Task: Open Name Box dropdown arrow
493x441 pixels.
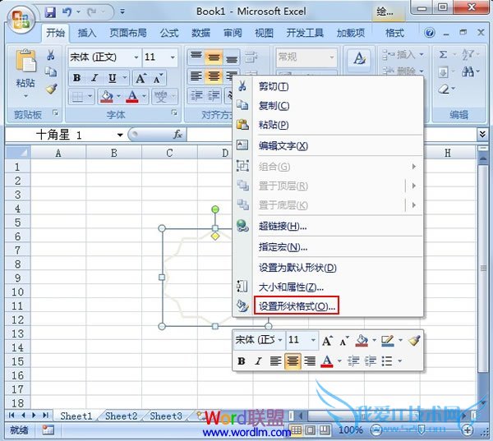Action: 120,135
